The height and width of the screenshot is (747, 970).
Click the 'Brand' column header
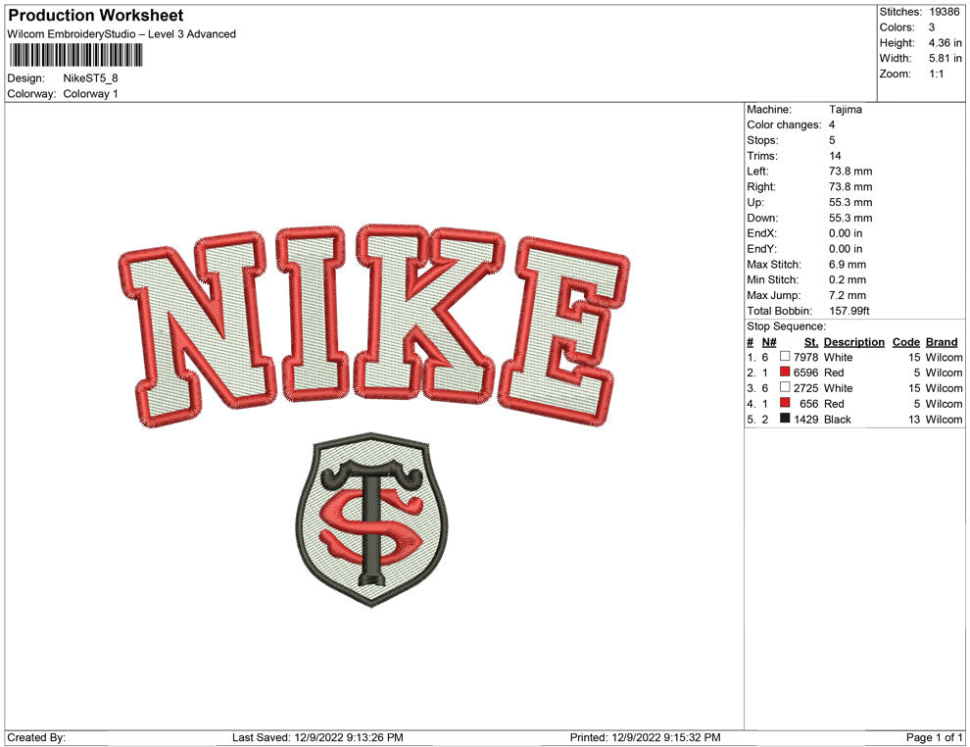942,342
